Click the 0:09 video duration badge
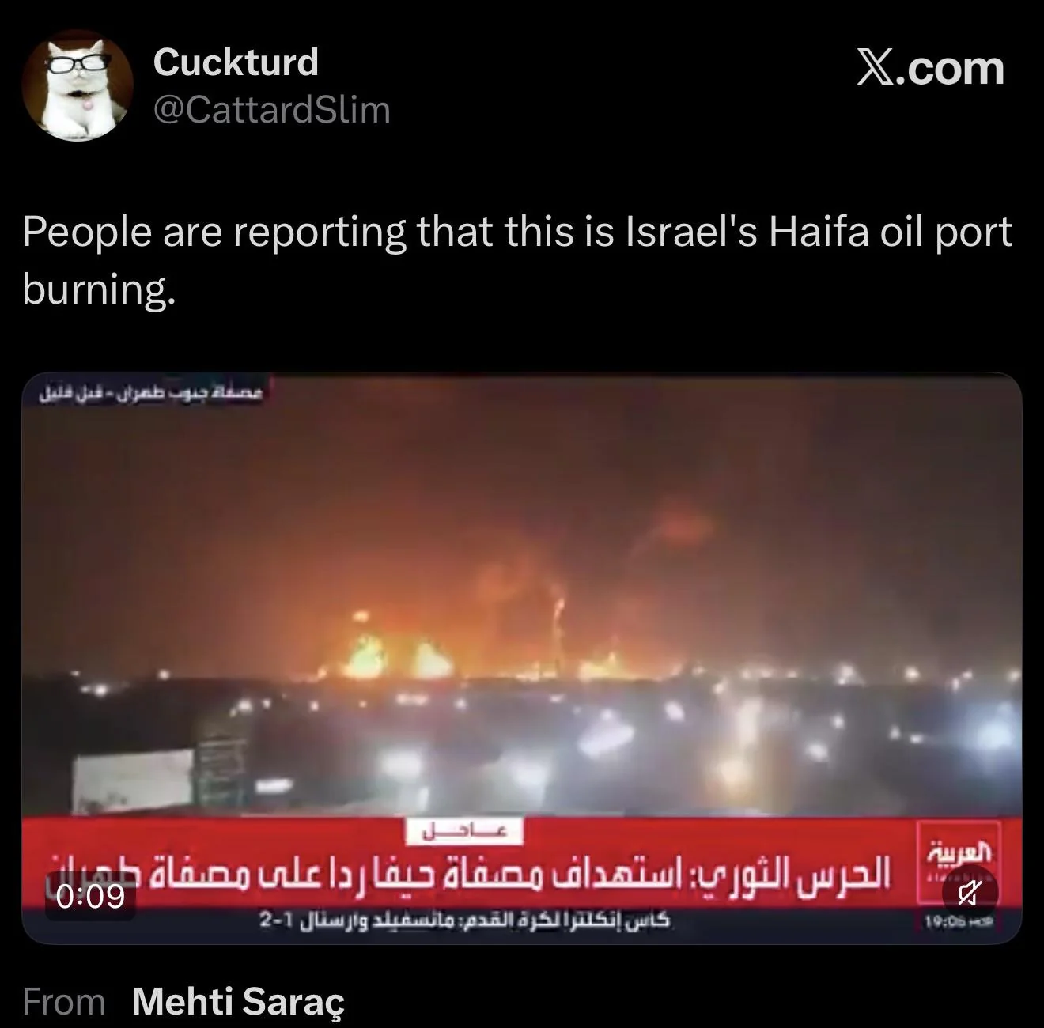Viewport: 1044px width, 1028px height. pos(91,896)
